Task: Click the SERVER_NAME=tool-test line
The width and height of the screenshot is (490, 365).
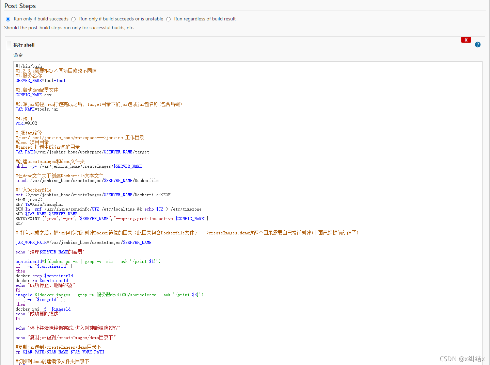Action: click(x=41, y=81)
